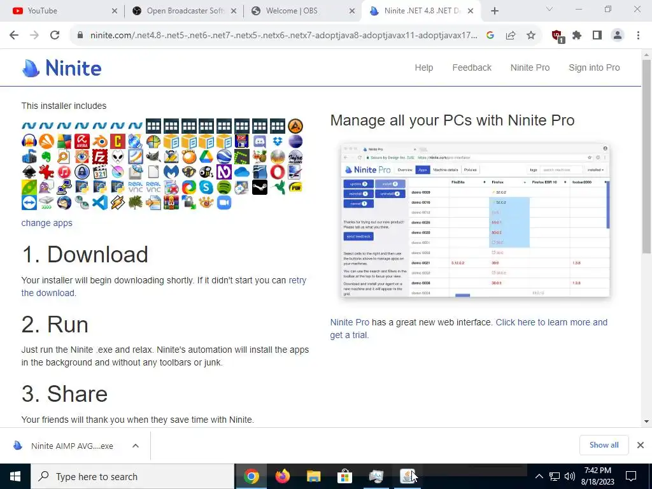Click the Google Drive icon
The image size is (652, 489).
coord(206,157)
